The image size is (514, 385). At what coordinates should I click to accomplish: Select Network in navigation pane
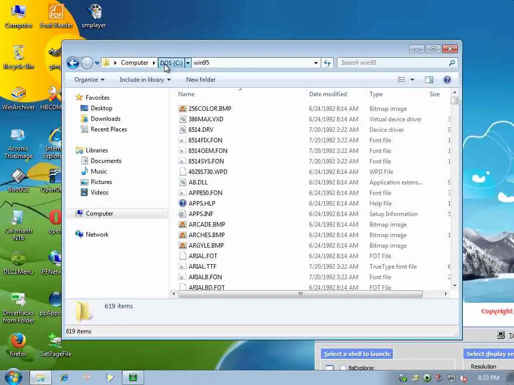(97, 235)
